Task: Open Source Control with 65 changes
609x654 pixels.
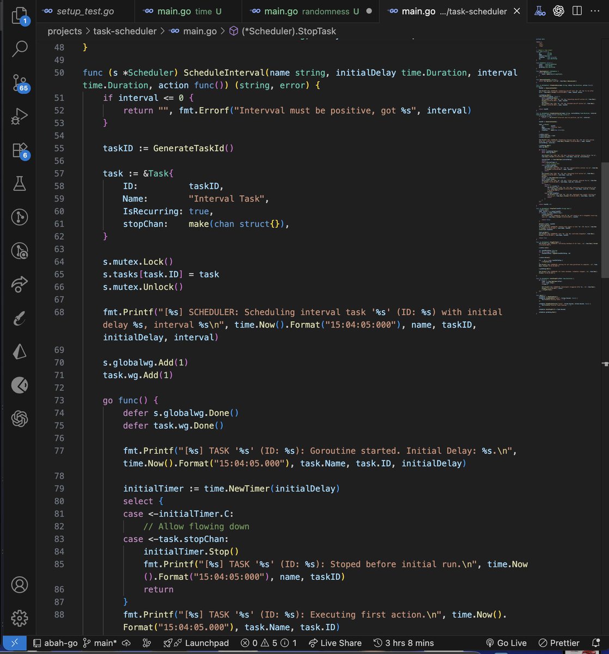Action: [x=20, y=82]
